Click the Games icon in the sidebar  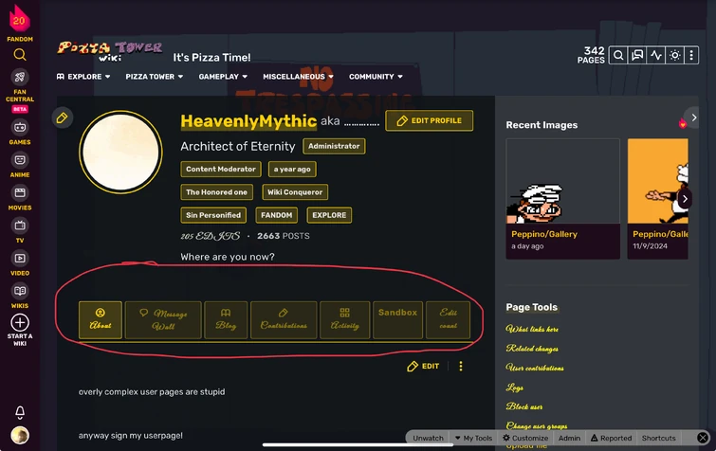coord(20,133)
